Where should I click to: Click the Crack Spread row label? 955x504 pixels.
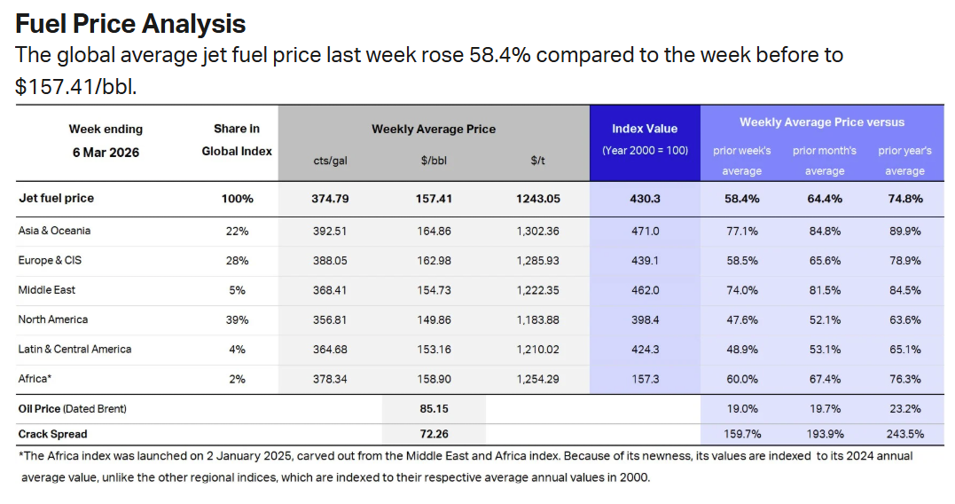[x=53, y=435]
